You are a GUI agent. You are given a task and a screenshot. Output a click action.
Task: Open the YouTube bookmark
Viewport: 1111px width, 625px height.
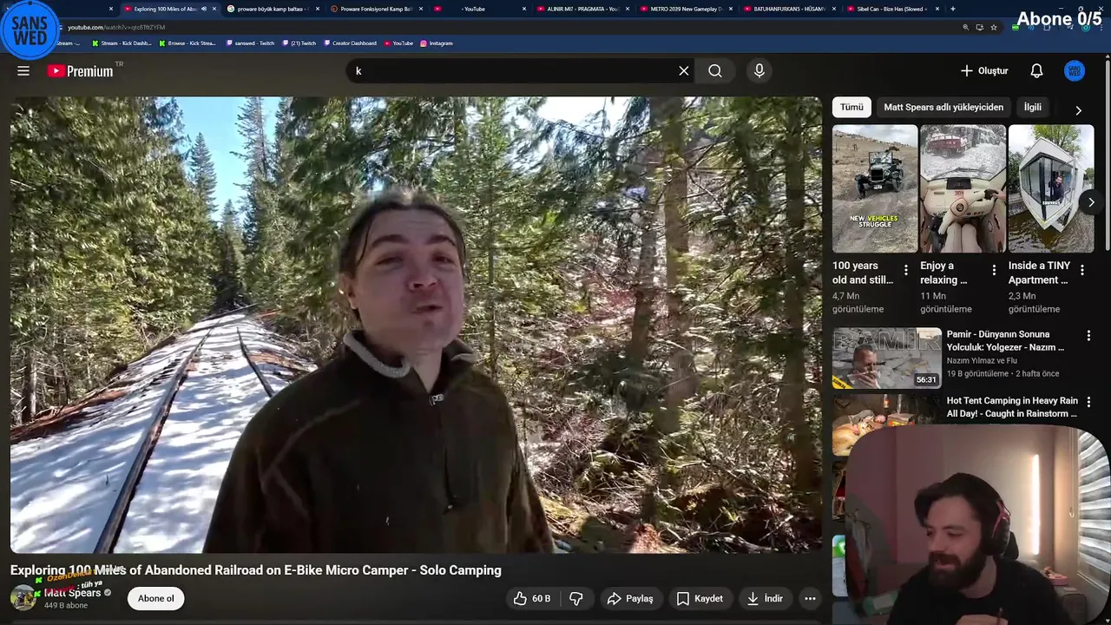tap(398, 43)
